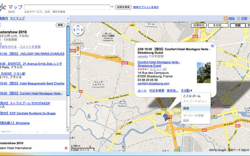Click the sidebar scrollbar up arrow
250x156 pixels.
pyautogui.click(x=68, y=23)
